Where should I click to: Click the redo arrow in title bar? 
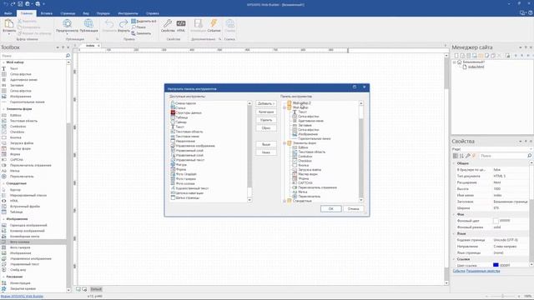point(13,4)
